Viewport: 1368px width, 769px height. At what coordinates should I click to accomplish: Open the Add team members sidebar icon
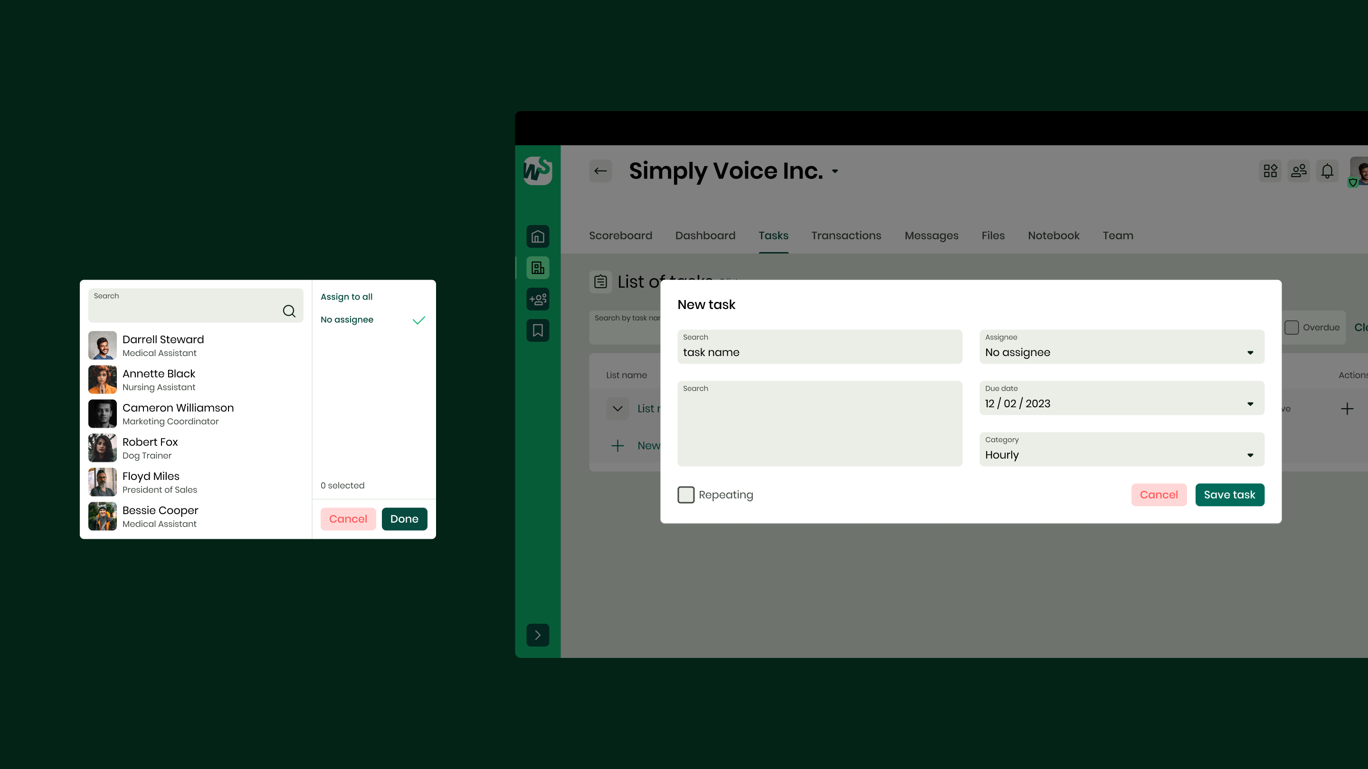point(537,300)
